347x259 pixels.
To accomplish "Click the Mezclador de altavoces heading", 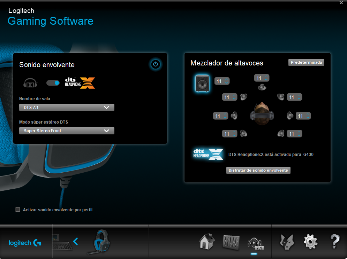I will [x=227, y=63].
